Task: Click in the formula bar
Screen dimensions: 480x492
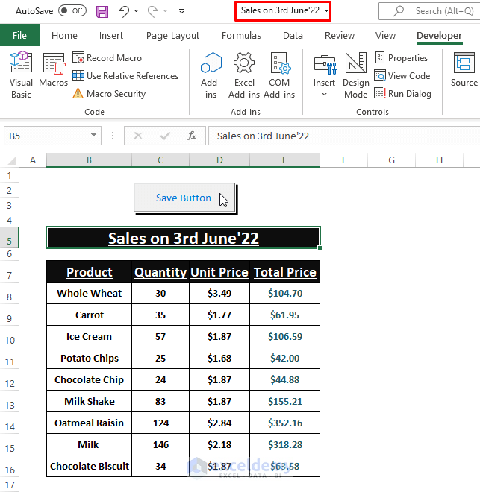Action: (344, 136)
